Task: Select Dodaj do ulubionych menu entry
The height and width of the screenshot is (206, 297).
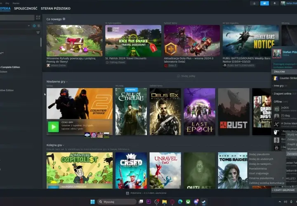Action: point(261,159)
